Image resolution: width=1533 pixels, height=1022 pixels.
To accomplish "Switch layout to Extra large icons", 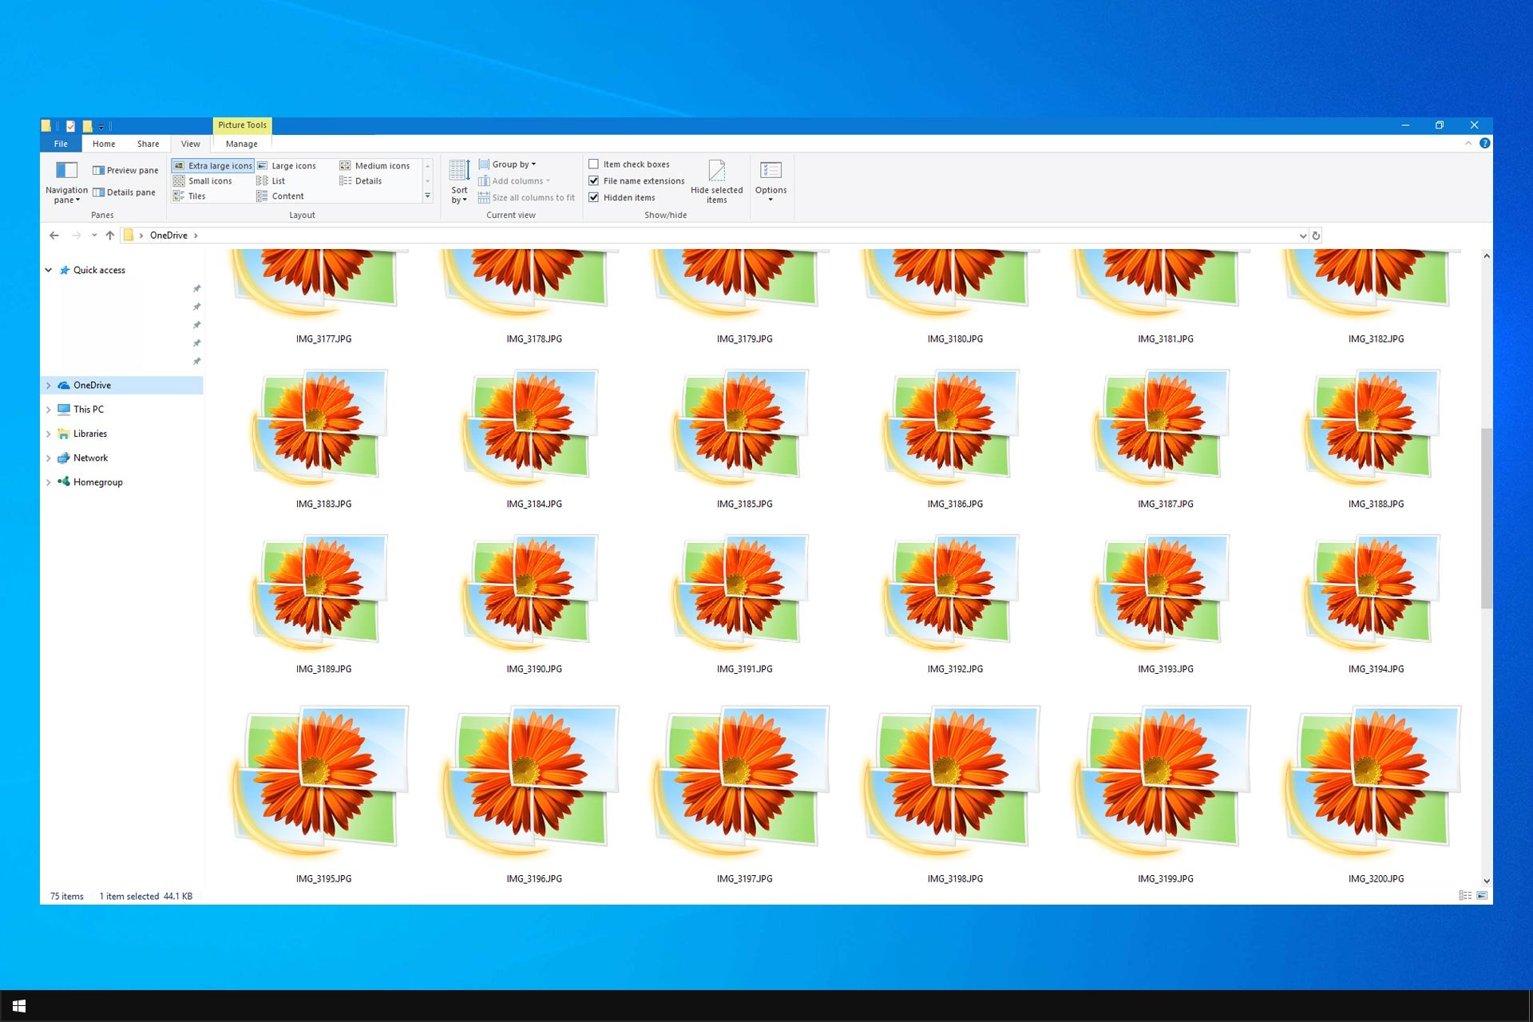I will pos(212,165).
